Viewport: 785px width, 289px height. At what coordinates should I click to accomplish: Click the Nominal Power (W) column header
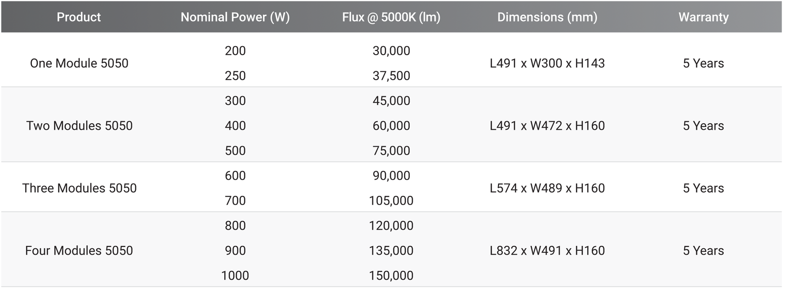point(235,17)
